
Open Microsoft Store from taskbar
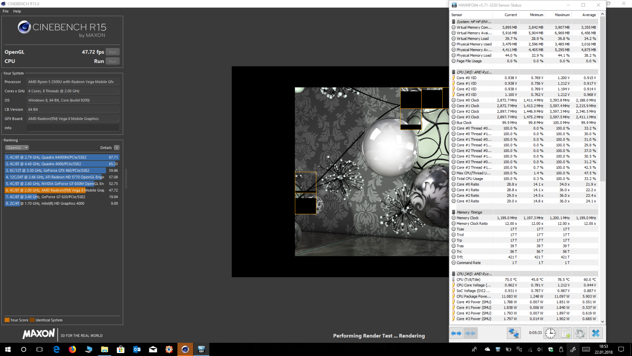[x=121, y=349]
